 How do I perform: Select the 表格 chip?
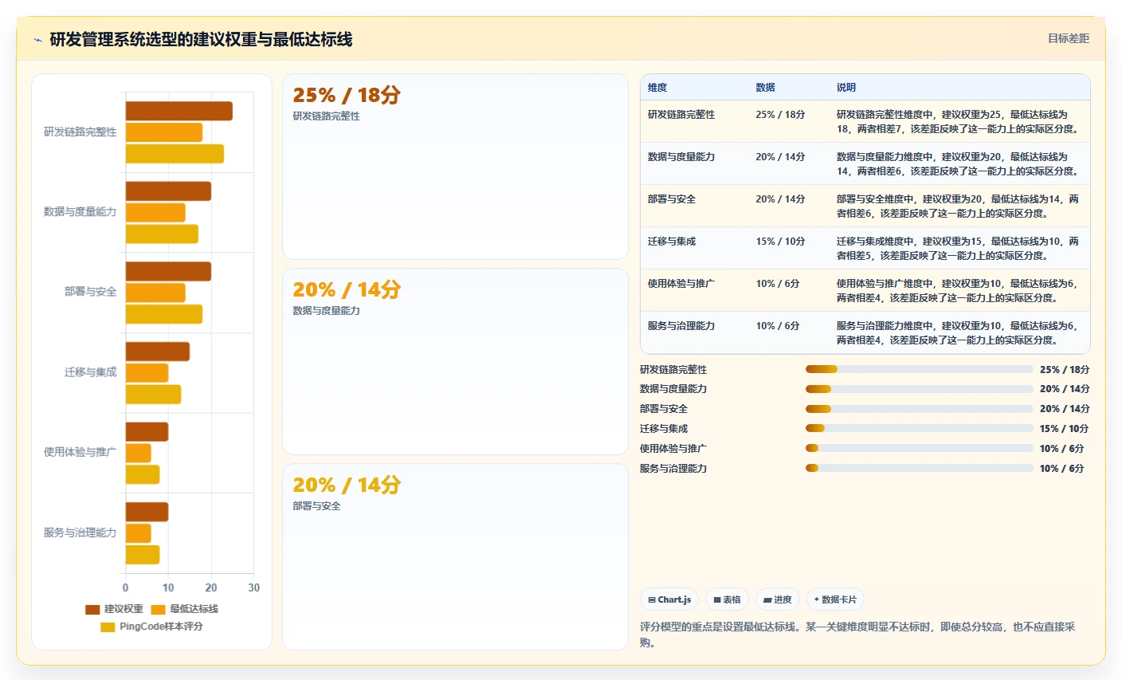[727, 599]
